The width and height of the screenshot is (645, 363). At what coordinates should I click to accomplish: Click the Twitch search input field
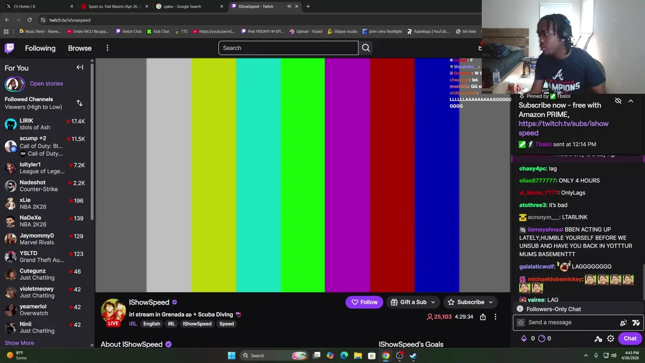point(288,48)
